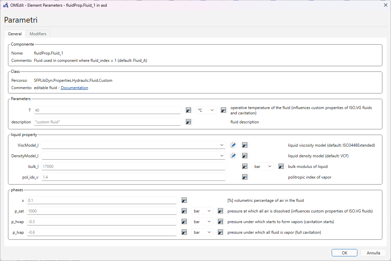Open the p_lvap bar unit dropdown
Screen dimensions: 391x261
(202, 232)
